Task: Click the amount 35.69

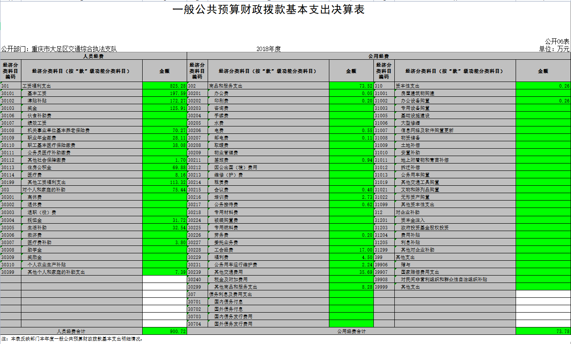Action: (351, 272)
